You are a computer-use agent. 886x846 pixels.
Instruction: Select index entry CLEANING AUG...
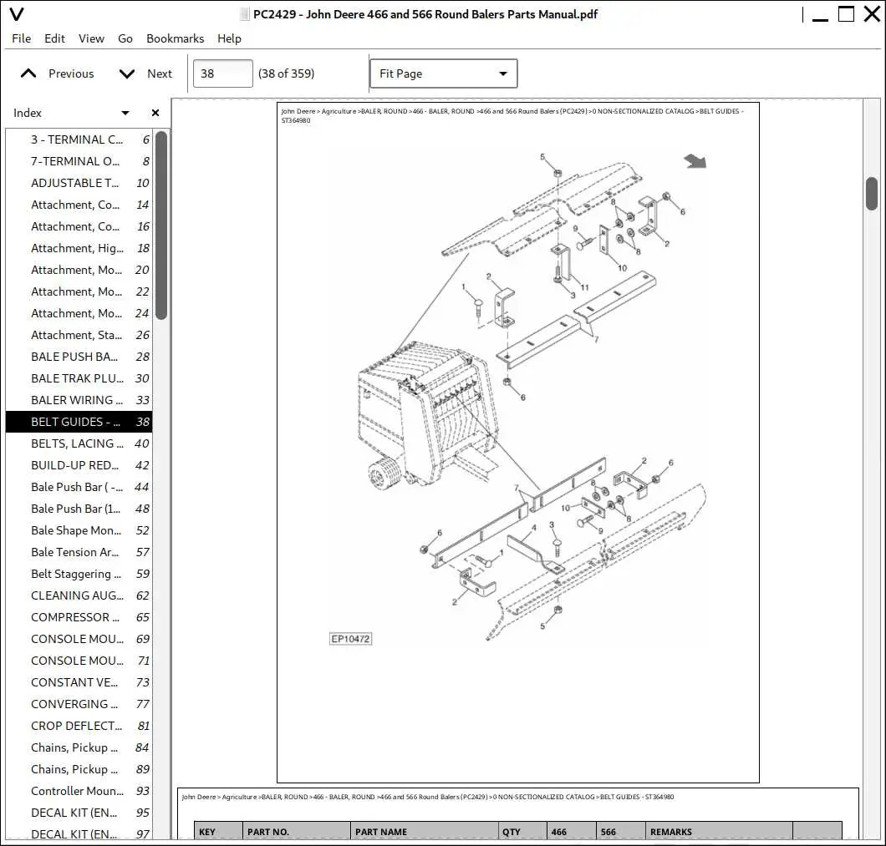click(x=79, y=595)
